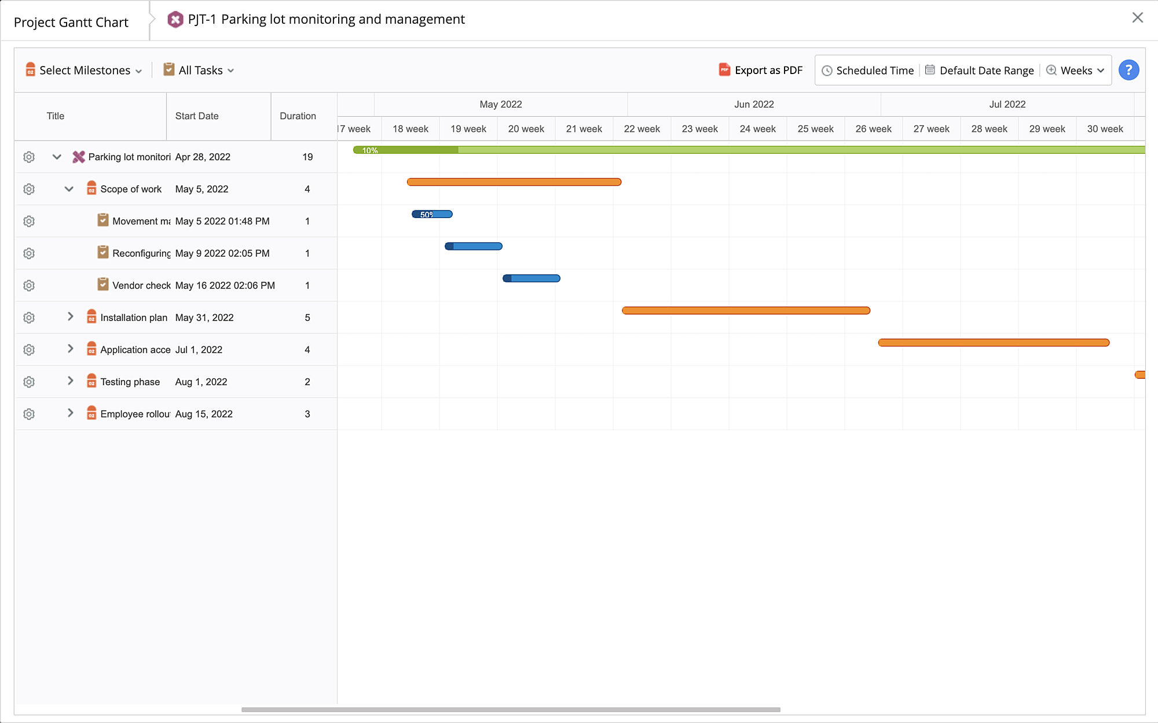The height and width of the screenshot is (723, 1158).
Task: Click the Export as PDF button
Action: click(768, 70)
